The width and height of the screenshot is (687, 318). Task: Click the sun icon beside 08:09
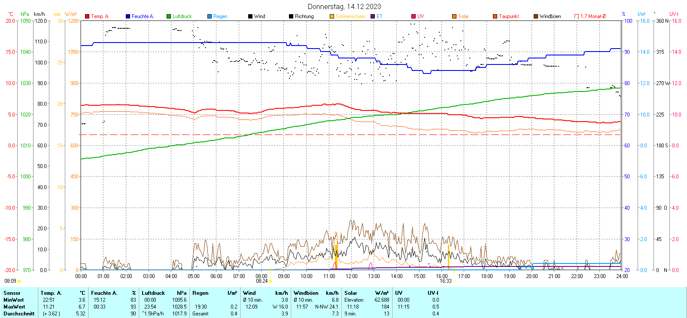(19, 281)
